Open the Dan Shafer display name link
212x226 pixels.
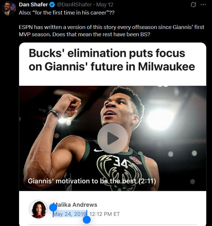[33, 5]
